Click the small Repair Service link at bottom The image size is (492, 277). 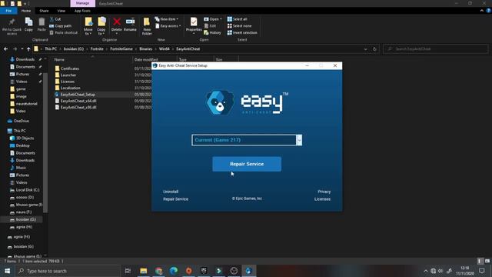pos(176,199)
